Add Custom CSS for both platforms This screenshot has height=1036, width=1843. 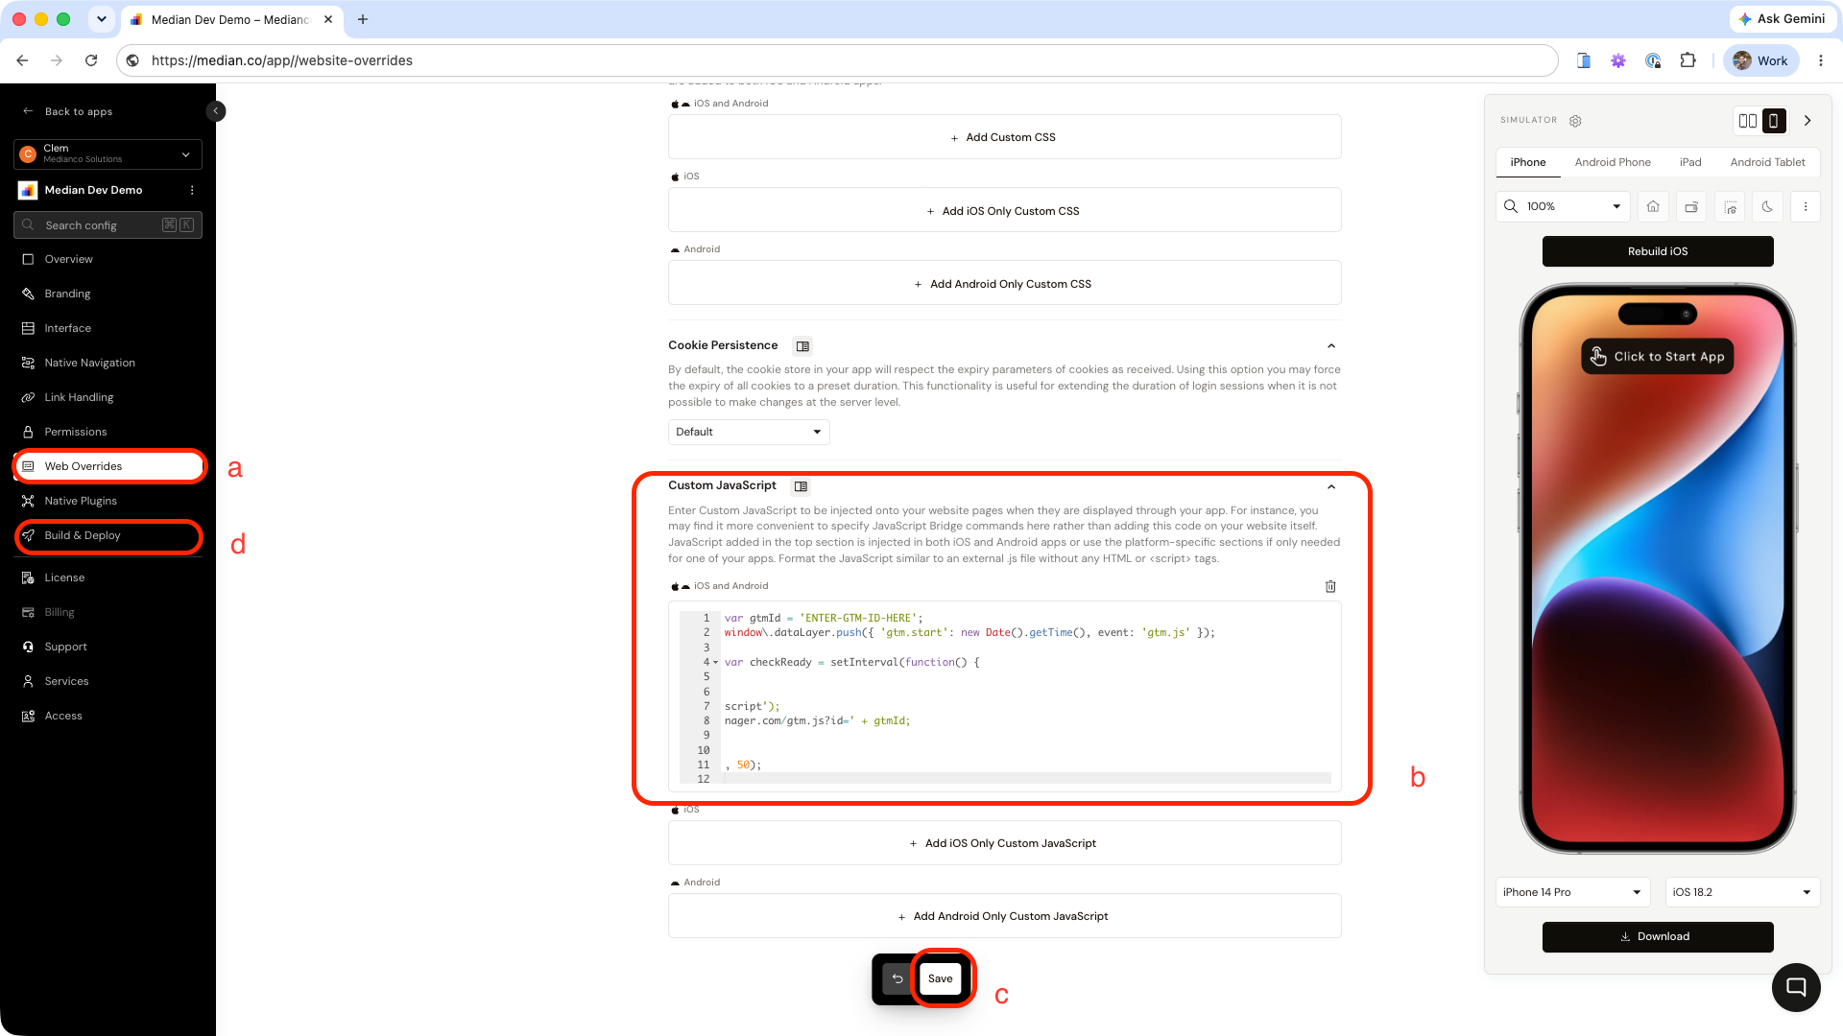pyautogui.click(x=1004, y=137)
